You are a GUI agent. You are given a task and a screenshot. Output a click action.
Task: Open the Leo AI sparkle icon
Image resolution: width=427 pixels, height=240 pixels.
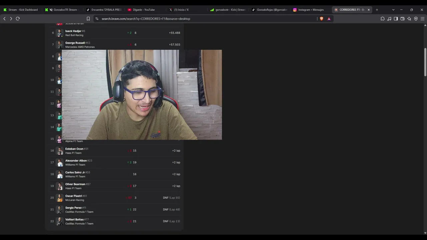coord(409,19)
